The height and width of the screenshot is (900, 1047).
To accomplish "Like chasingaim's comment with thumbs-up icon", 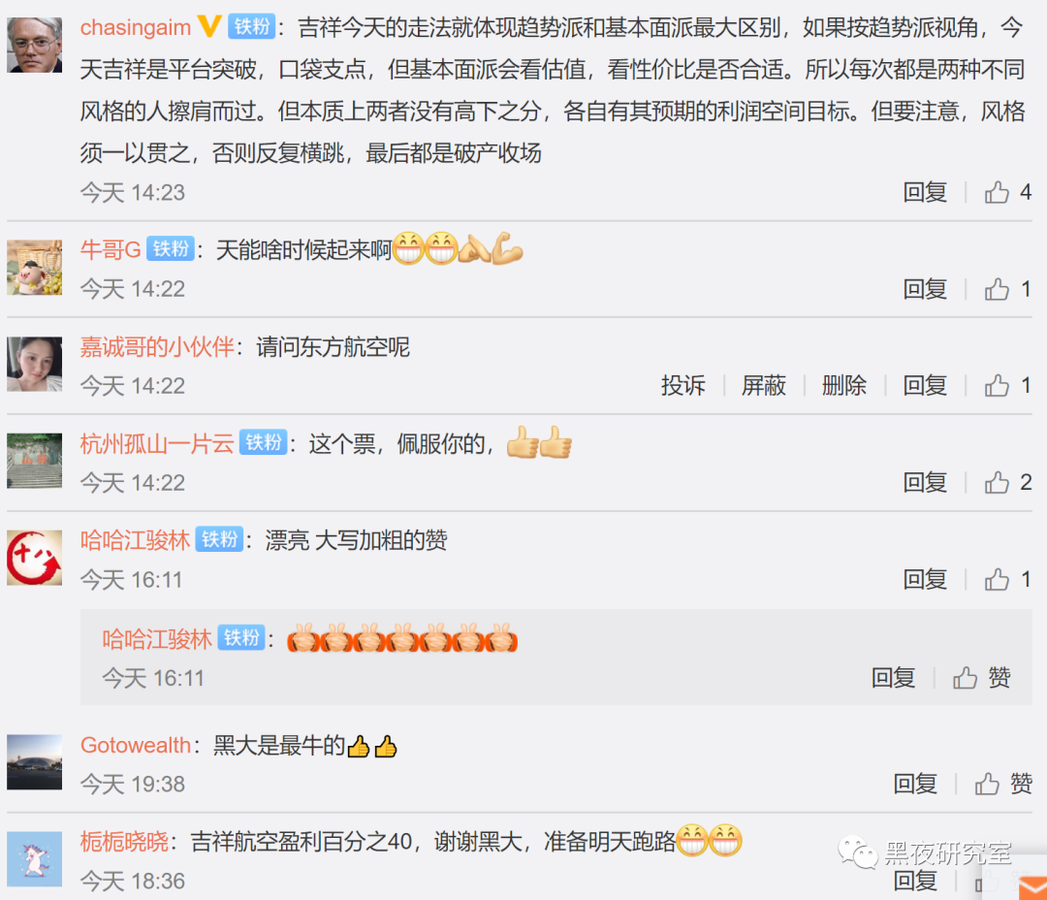I will pos(997,192).
